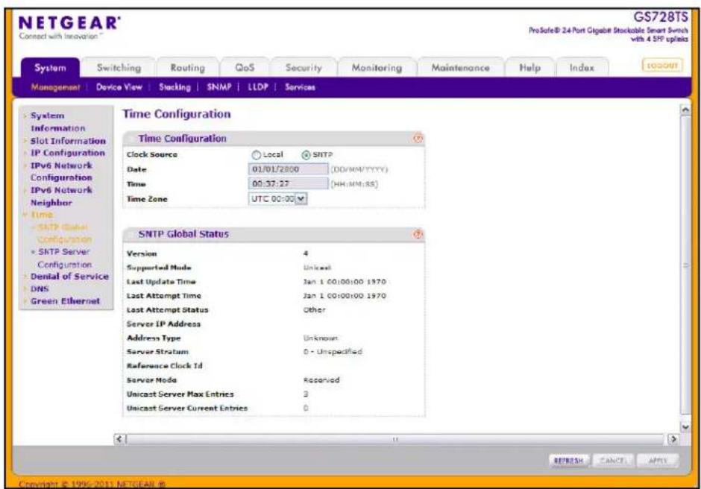Open SNTP Global Configuration in sidebar
701x489 pixels.
(64, 233)
